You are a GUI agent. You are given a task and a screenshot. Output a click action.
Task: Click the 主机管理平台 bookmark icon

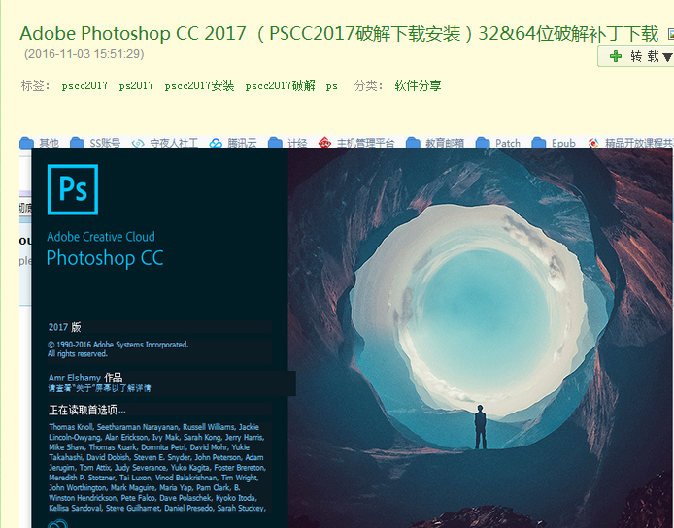[x=324, y=143]
